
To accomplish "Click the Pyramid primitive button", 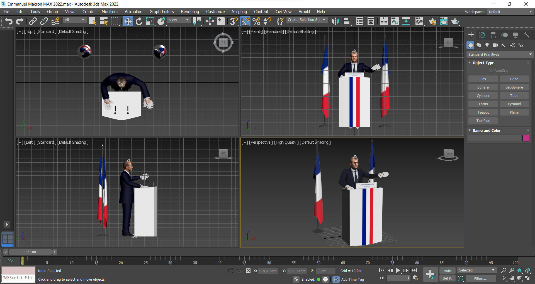I will click(x=514, y=104).
